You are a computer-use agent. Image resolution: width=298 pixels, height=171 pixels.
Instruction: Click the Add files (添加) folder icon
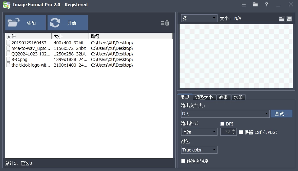14,23
